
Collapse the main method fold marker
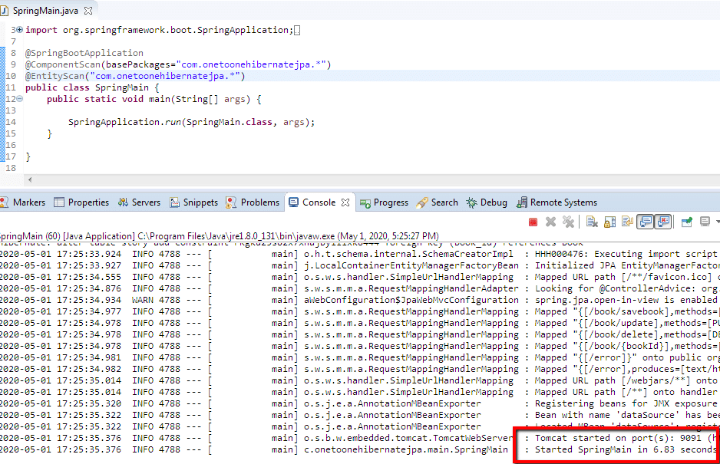[x=20, y=99]
